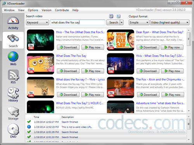Download Ylvis live Fox Say video
This screenshot has height=145, width=194.
pos(148,71)
